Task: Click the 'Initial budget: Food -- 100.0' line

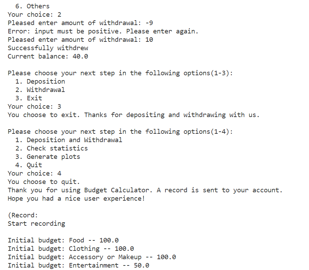Action: tap(63, 240)
